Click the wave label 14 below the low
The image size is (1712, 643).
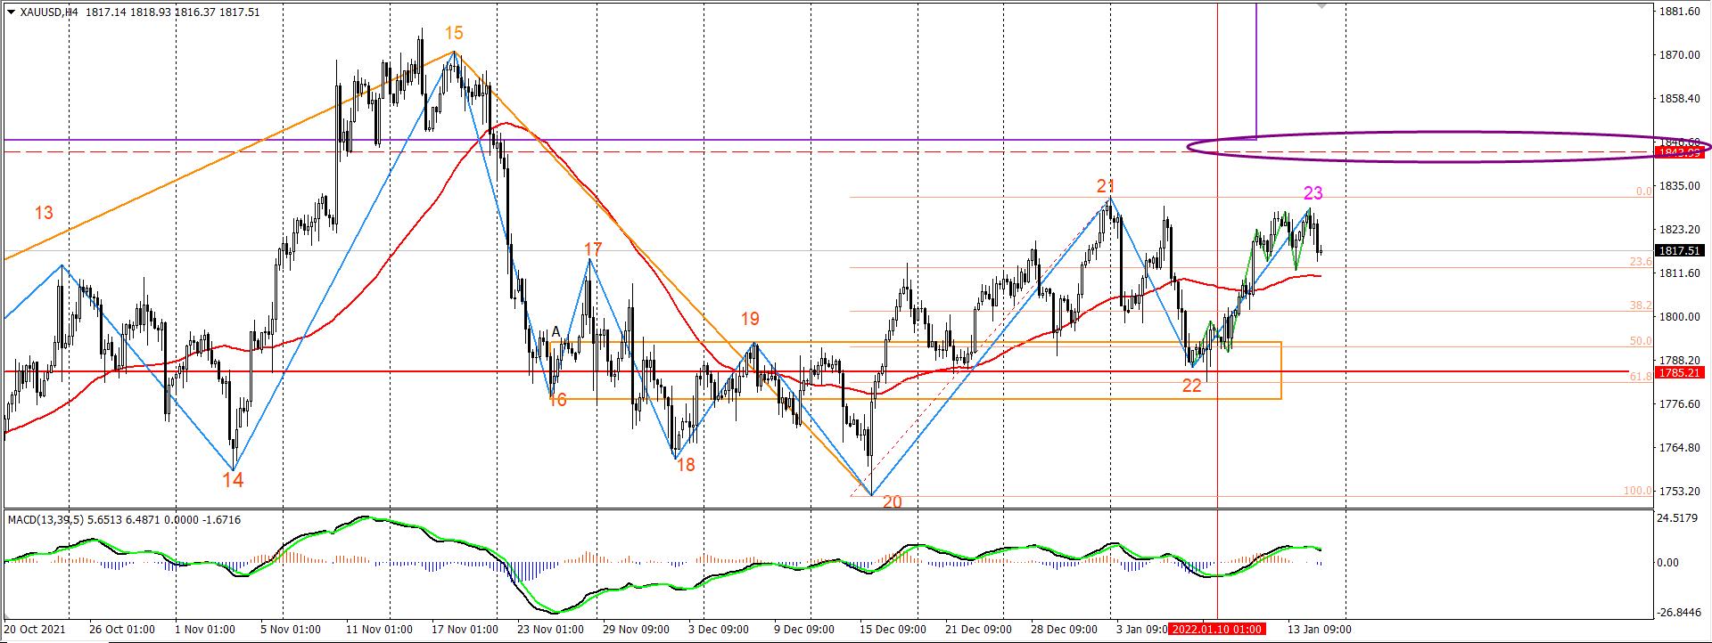(233, 481)
